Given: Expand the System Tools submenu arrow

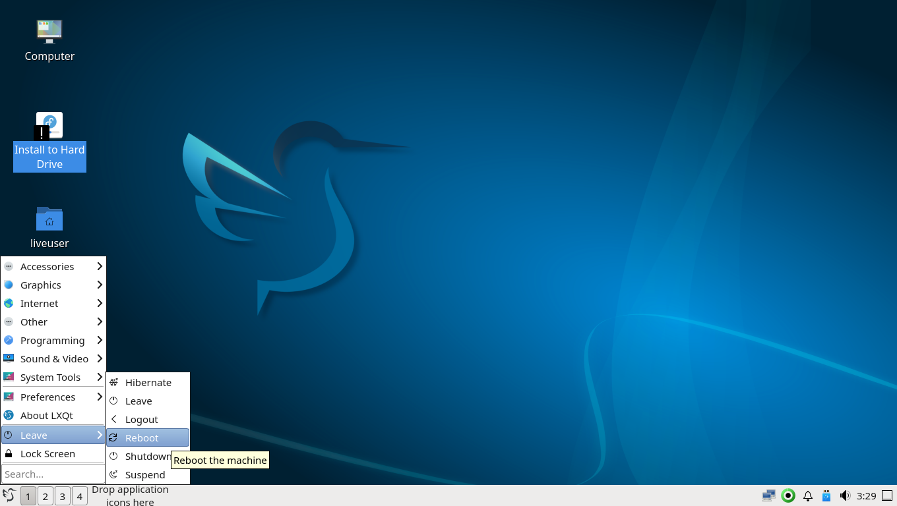Looking at the screenshot, I should [x=100, y=377].
